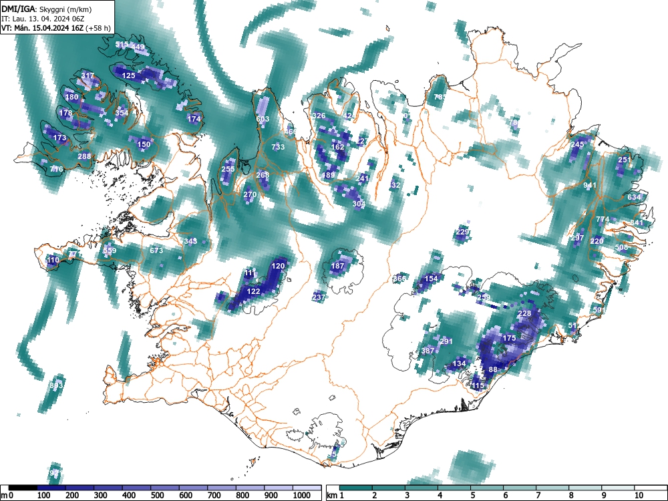
Task: Click the title text "DMI/IGA: Skyggni (m/km)"
Action: coord(47,9)
